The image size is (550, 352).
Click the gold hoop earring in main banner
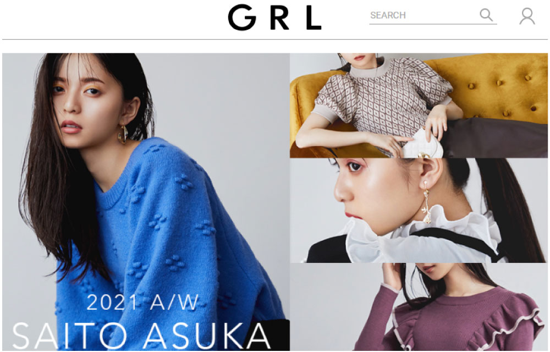[123, 134]
